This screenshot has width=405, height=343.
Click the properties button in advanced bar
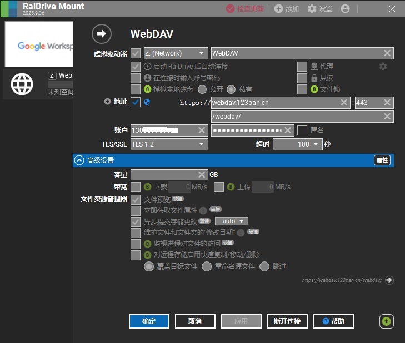(382, 160)
